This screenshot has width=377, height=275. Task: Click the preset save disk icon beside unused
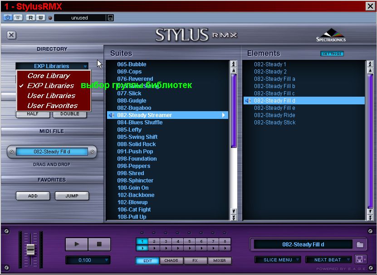(x=110, y=18)
